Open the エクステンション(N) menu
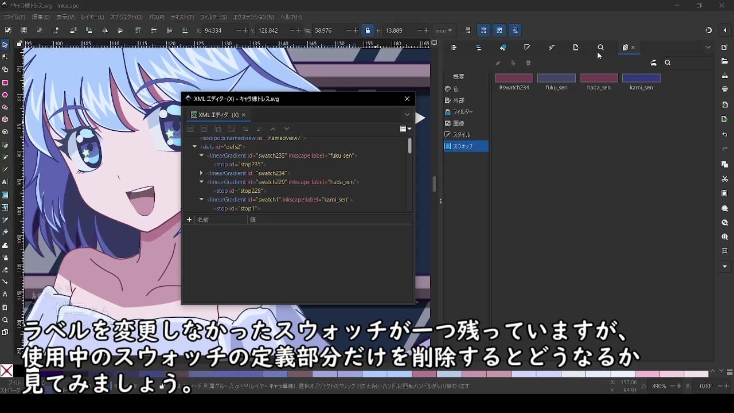This screenshot has width=734, height=413. point(253,17)
